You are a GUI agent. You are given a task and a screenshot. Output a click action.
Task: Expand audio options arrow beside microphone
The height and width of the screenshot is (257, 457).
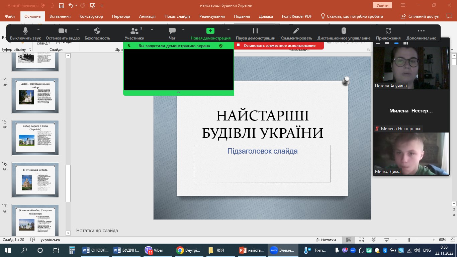point(40,29)
